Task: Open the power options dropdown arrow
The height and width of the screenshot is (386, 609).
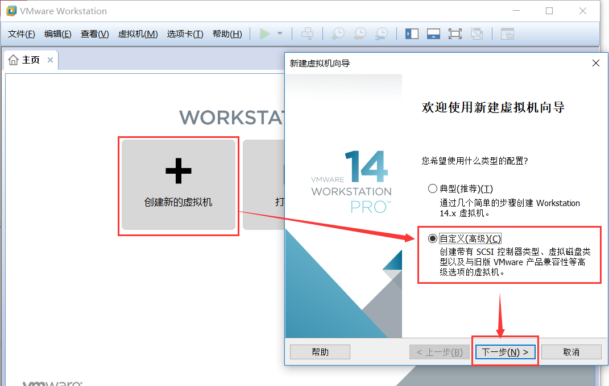Action: pos(280,33)
